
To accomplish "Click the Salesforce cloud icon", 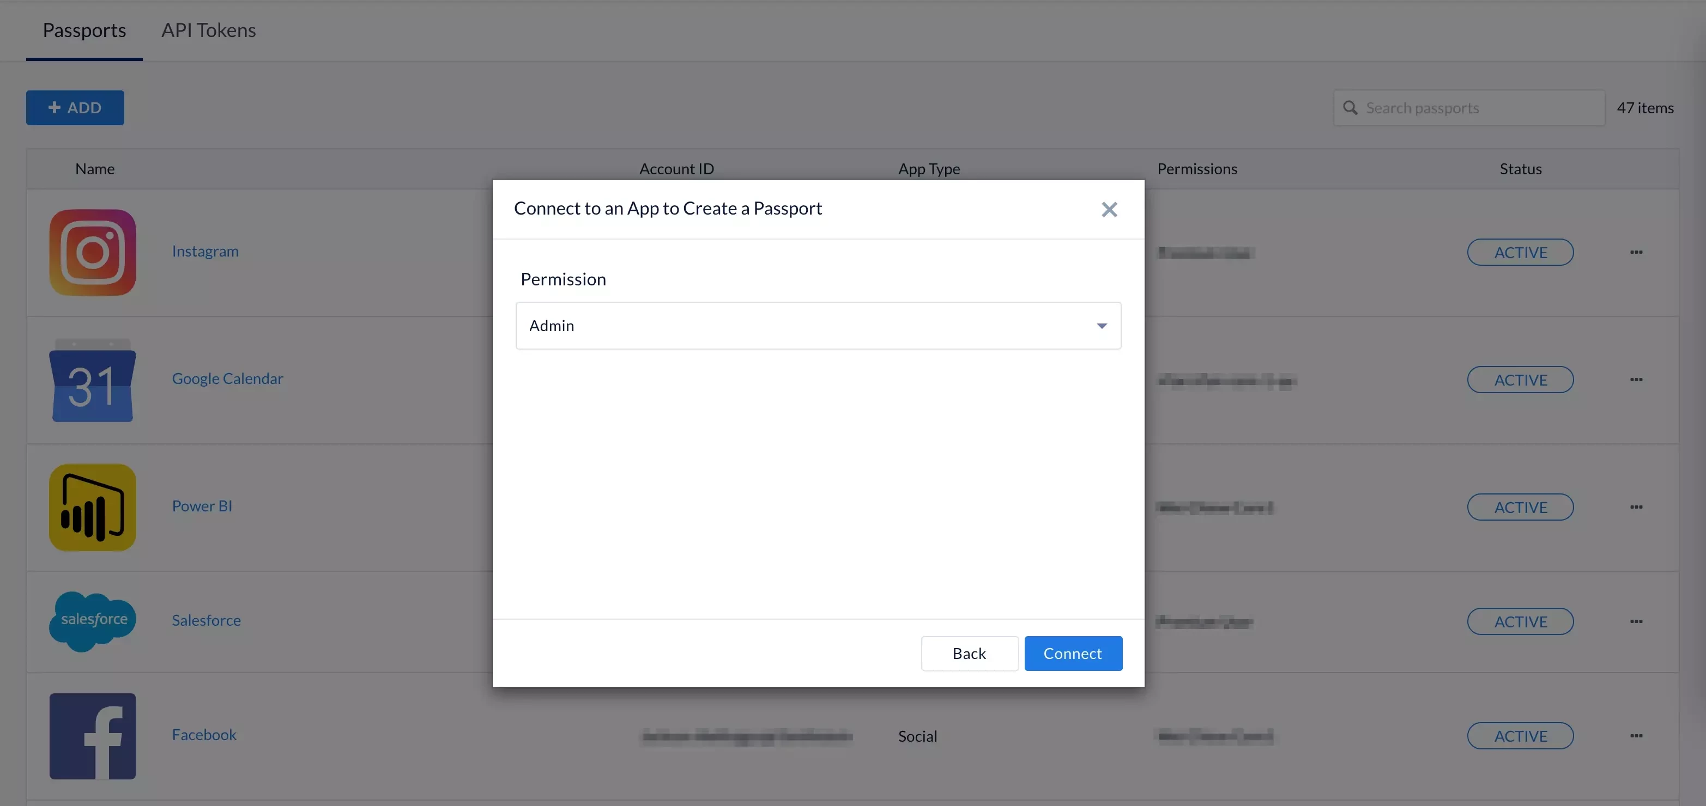I will click(x=93, y=621).
